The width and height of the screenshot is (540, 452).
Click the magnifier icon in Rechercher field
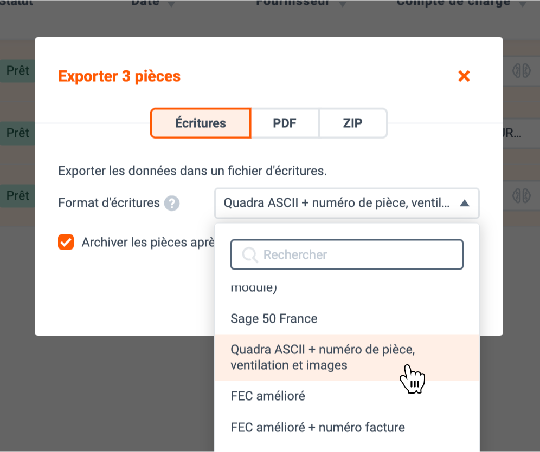tap(250, 255)
